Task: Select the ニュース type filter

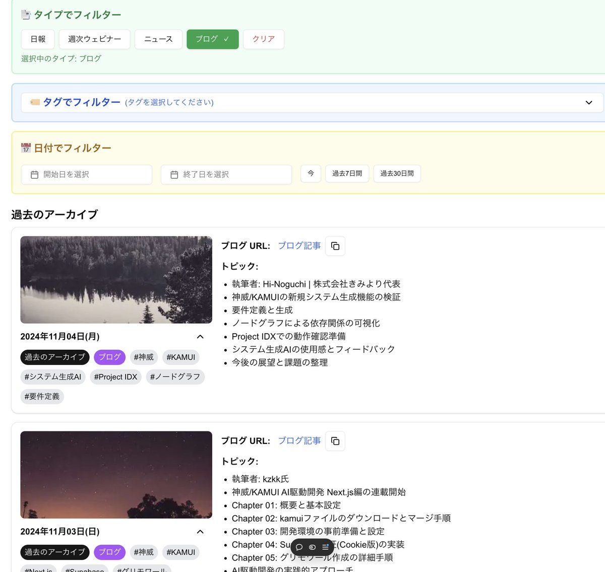Action: pyautogui.click(x=158, y=39)
